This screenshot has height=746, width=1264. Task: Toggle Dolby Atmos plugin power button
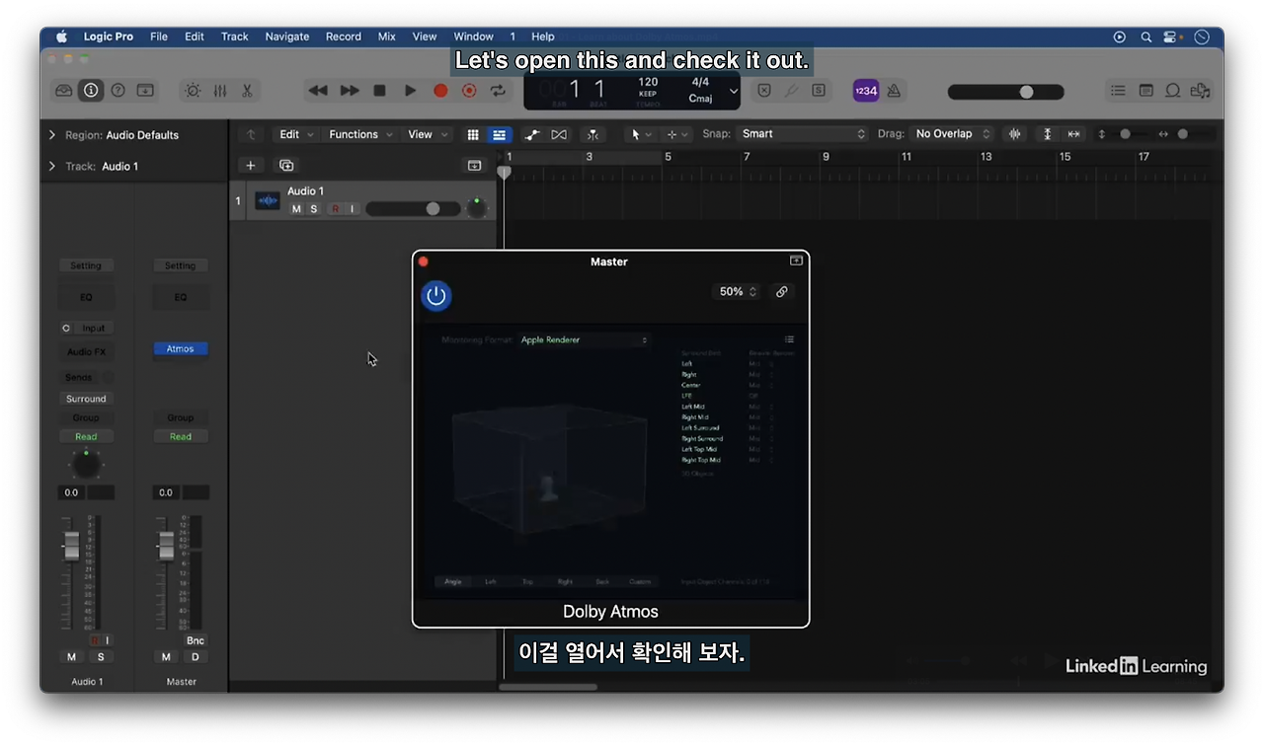(436, 295)
